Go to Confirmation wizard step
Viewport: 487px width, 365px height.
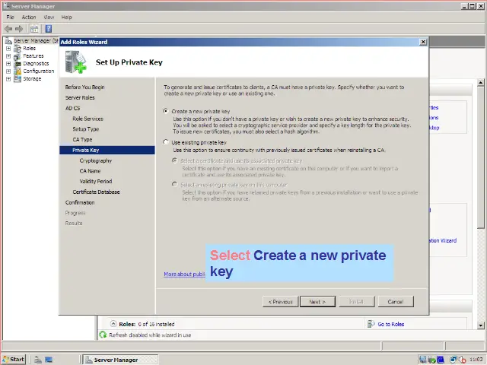(x=80, y=203)
